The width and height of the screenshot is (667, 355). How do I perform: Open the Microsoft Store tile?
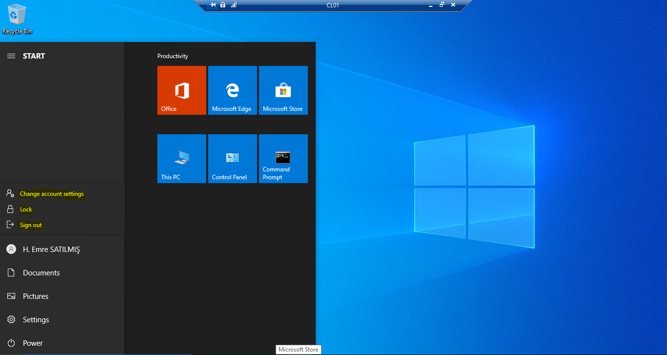tap(283, 90)
